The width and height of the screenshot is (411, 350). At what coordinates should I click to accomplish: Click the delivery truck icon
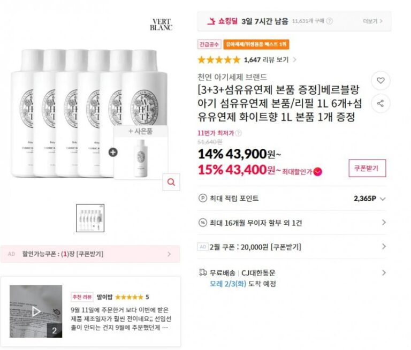202,272
